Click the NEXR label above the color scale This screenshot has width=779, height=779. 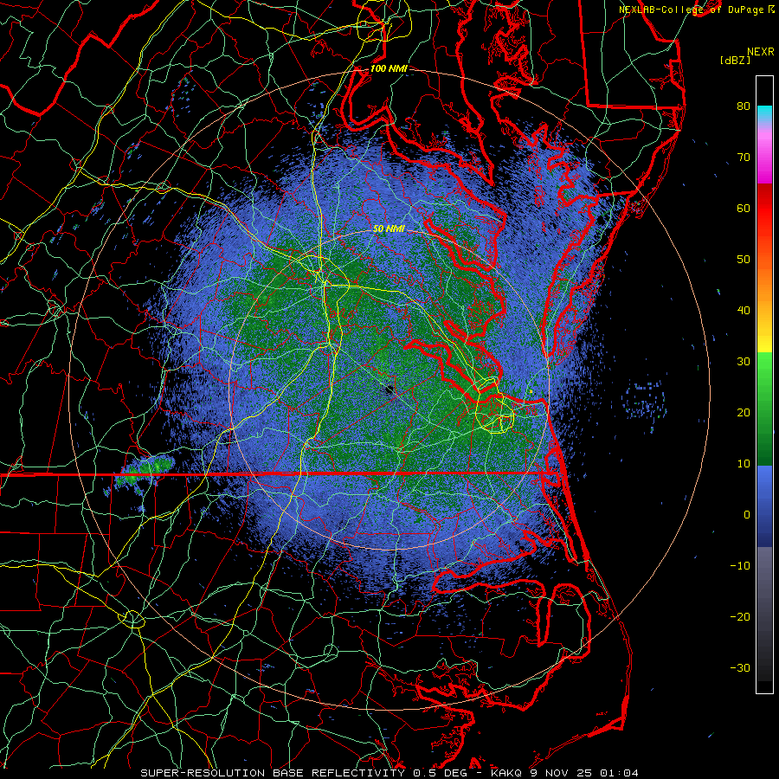pyautogui.click(x=760, y=52)
